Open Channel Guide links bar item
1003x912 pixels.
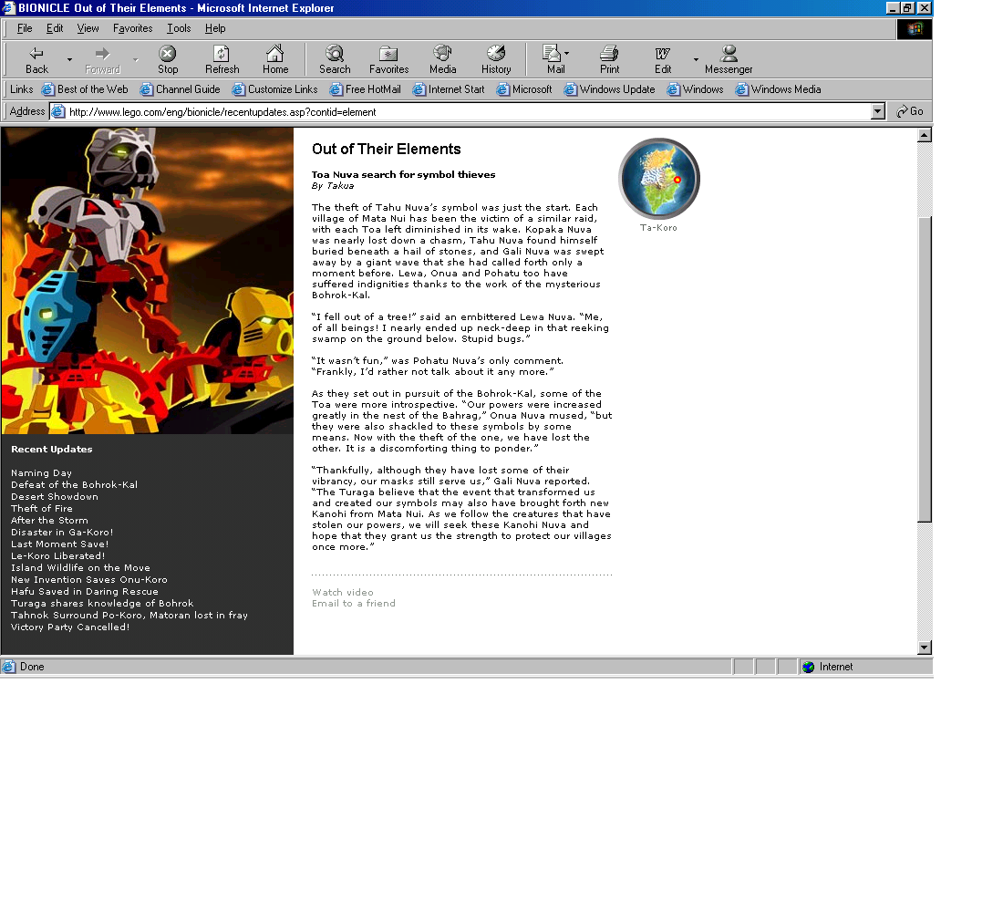pyautogui.click(x=180, y=89)
